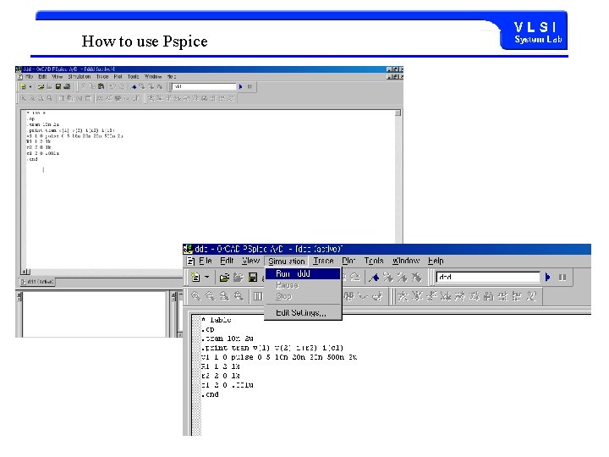Click Paste clipboard icon in background window

tap(101, 86)
